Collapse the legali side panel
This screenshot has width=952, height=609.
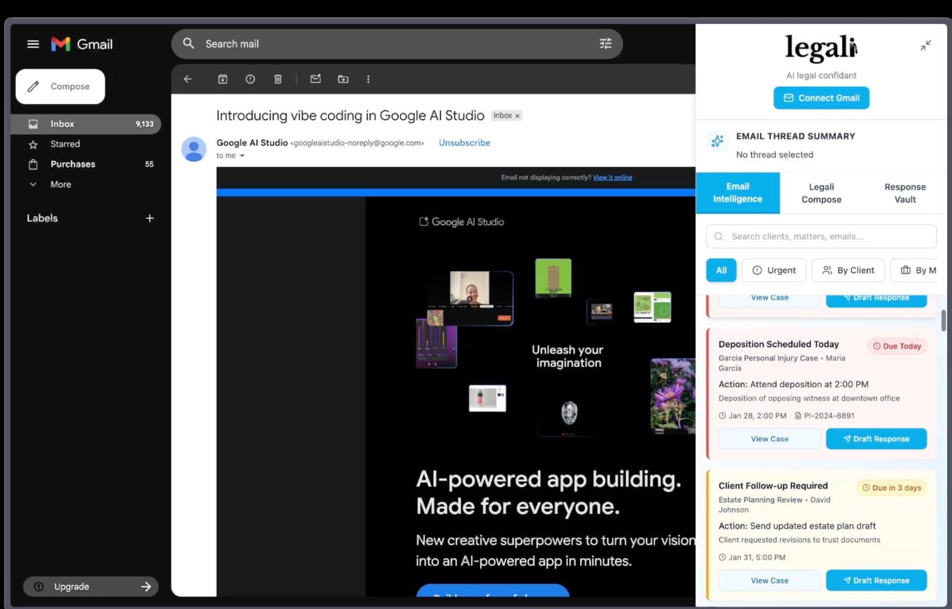926,45
